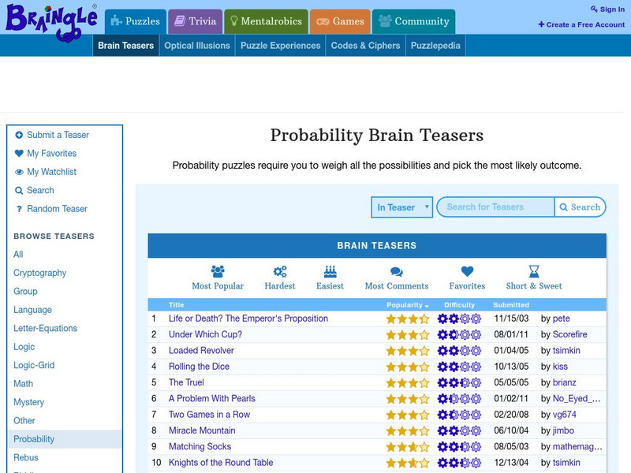Select the Hardest gears icon
The height and width of the screenshot is (473, 631).
[280, 272]
